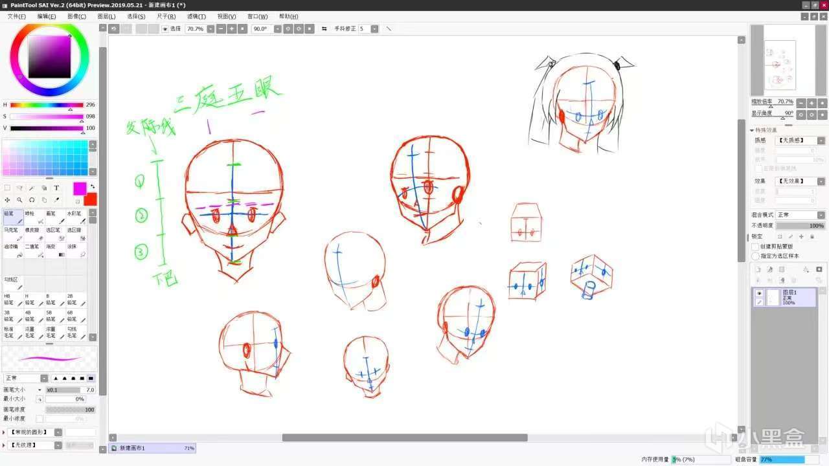Open the 滤镜(T) menu
This screenshot has height=466, width=829.
click(196, 16)
